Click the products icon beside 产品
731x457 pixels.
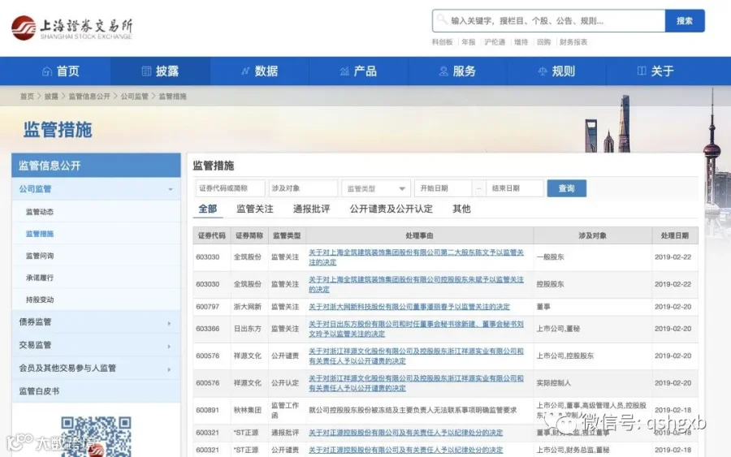[x=344, y=71]
